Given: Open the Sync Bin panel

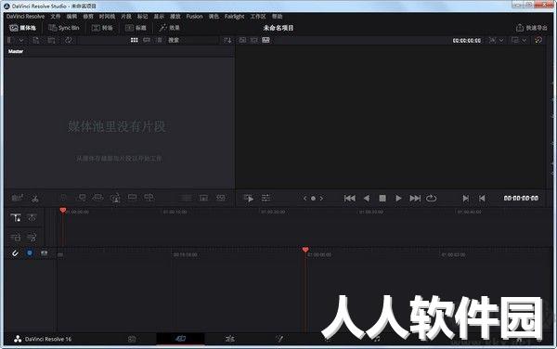Looking at the screenshot, I should tap(64, 28).
